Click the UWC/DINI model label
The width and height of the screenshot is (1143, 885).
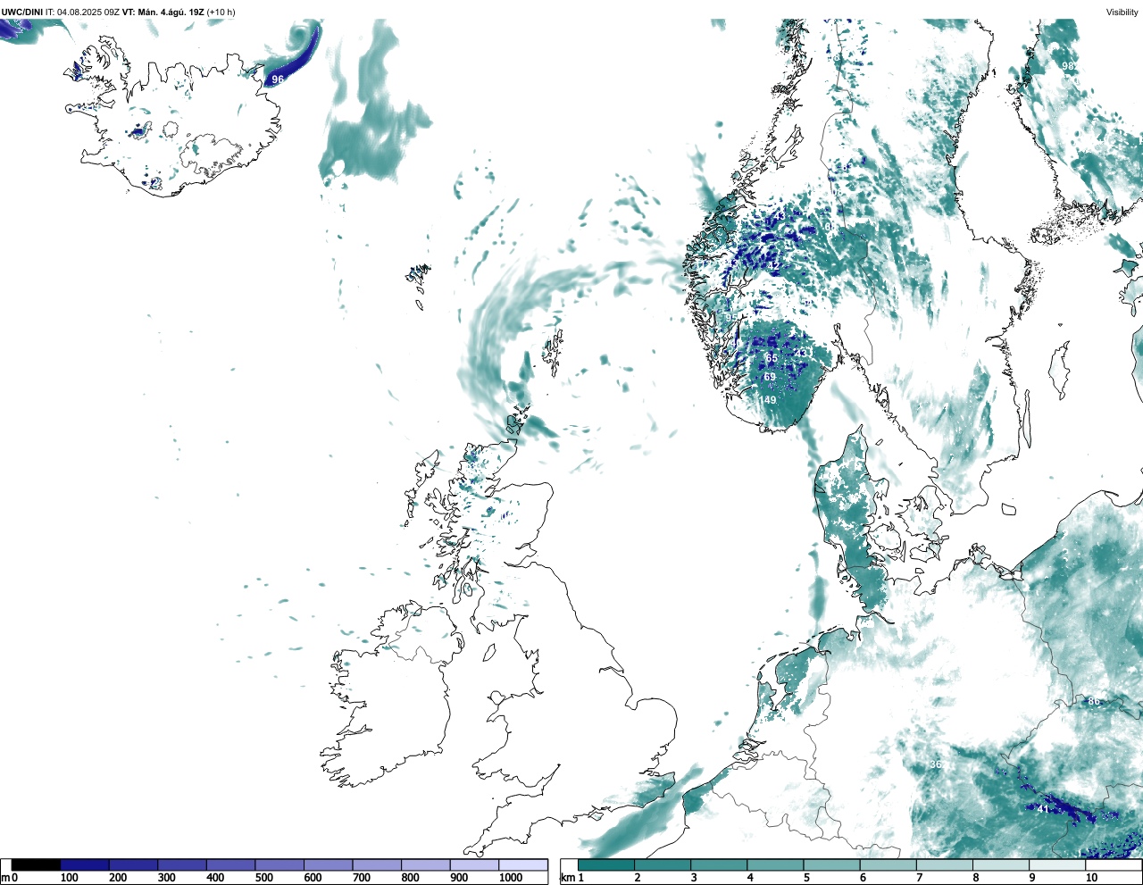coord(21,12)
